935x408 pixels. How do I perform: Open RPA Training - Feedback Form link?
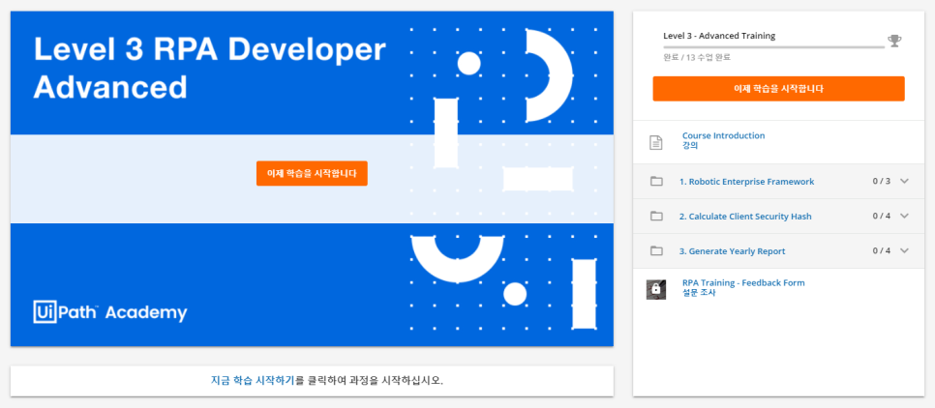click(x=743, y=283)
